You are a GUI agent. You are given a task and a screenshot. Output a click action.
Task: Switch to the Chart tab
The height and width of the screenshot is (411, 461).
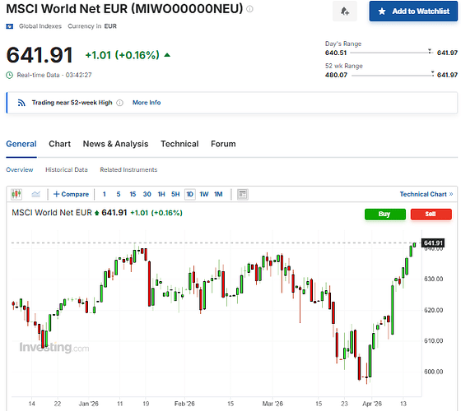pos(59,144)
